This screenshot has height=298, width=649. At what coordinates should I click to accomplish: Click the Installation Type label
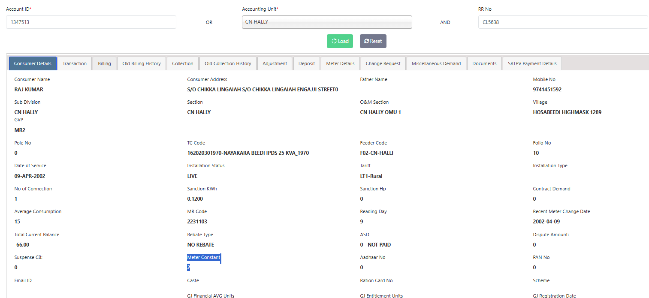tap(550, 166)
